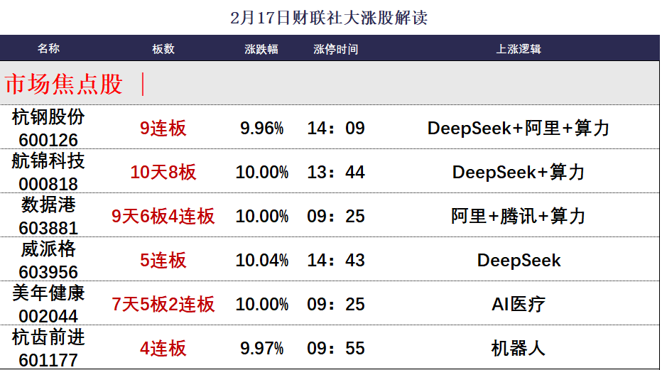The width and height of the screenshot is (662, 370).
Task: Click the title 2月17日财联社大涨股解读
Action: point(329,18)
